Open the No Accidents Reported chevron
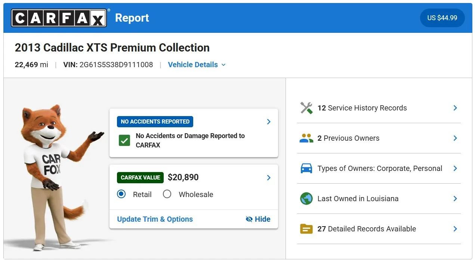This screenshot has height=262, width=475. (269, 122)
